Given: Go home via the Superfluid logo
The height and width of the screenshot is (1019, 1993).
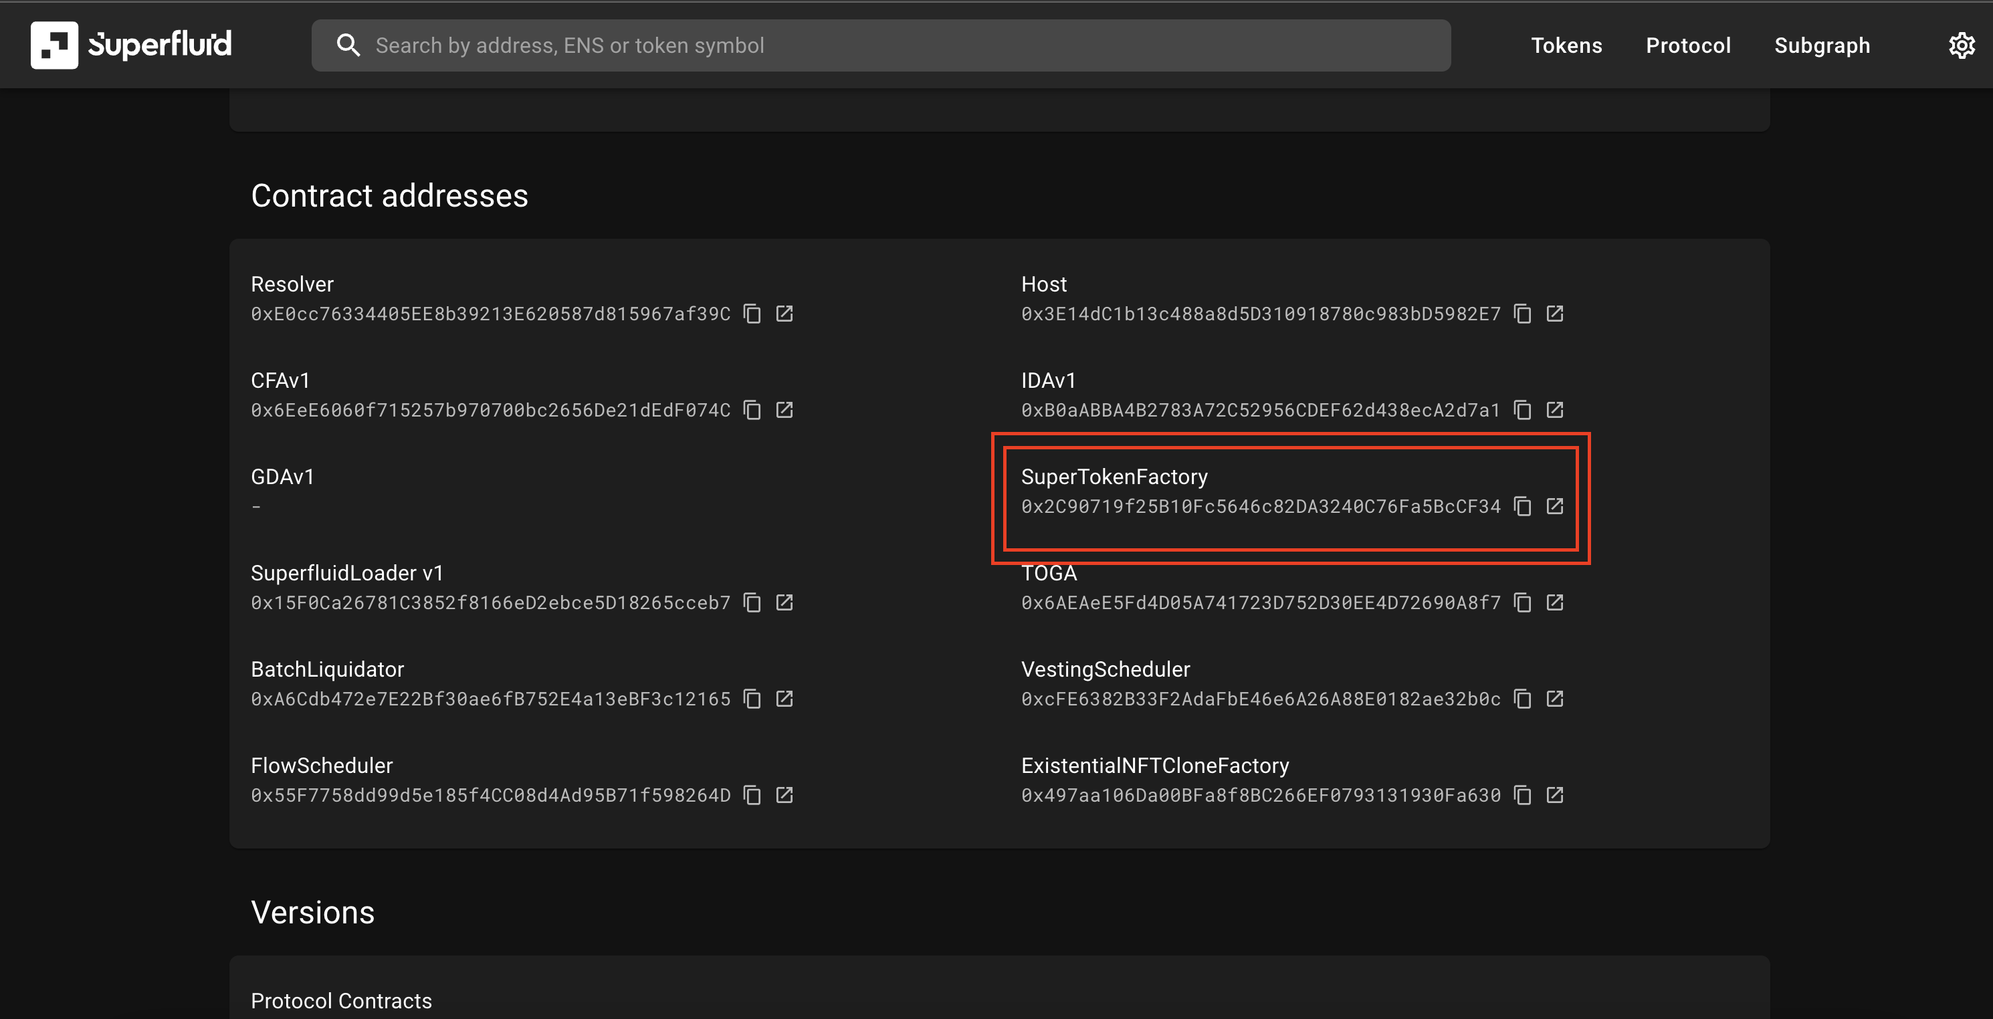Looking at the screenshot, I should pyautogui.click(x=131, y=45).
